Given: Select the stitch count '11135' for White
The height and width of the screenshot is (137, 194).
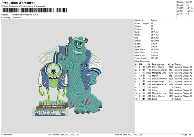Looking at the screenshot, I should 148,88.
